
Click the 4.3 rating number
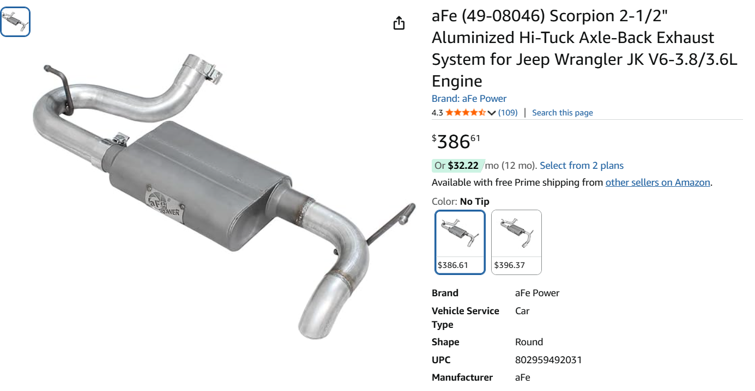click(x=437, y=113)
